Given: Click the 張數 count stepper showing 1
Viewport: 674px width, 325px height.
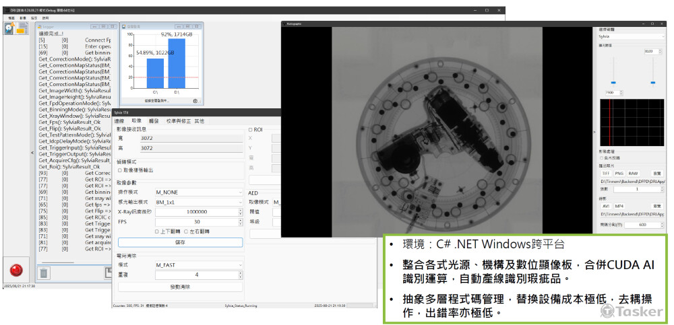Looking at the screenshot, I should click(x=661, y=189).
